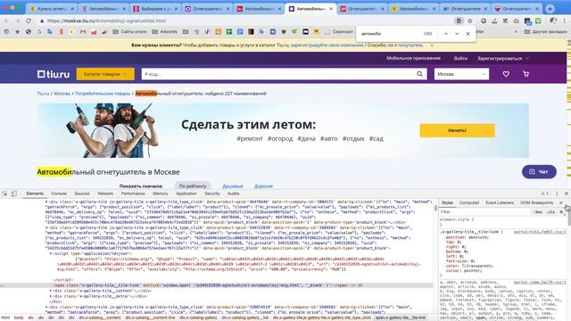The height and width of the screenshot is (321, 571).
Task: Click the bookmark star in address bar
Action: click(470, 21)
